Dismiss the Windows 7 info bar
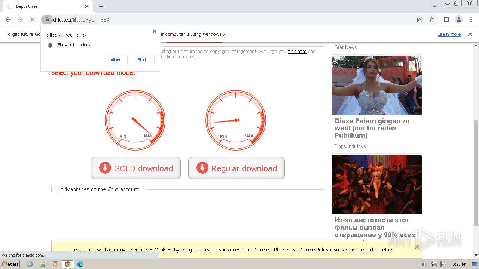The width and height of the screenshot is (479, 269). pos(470,34)
